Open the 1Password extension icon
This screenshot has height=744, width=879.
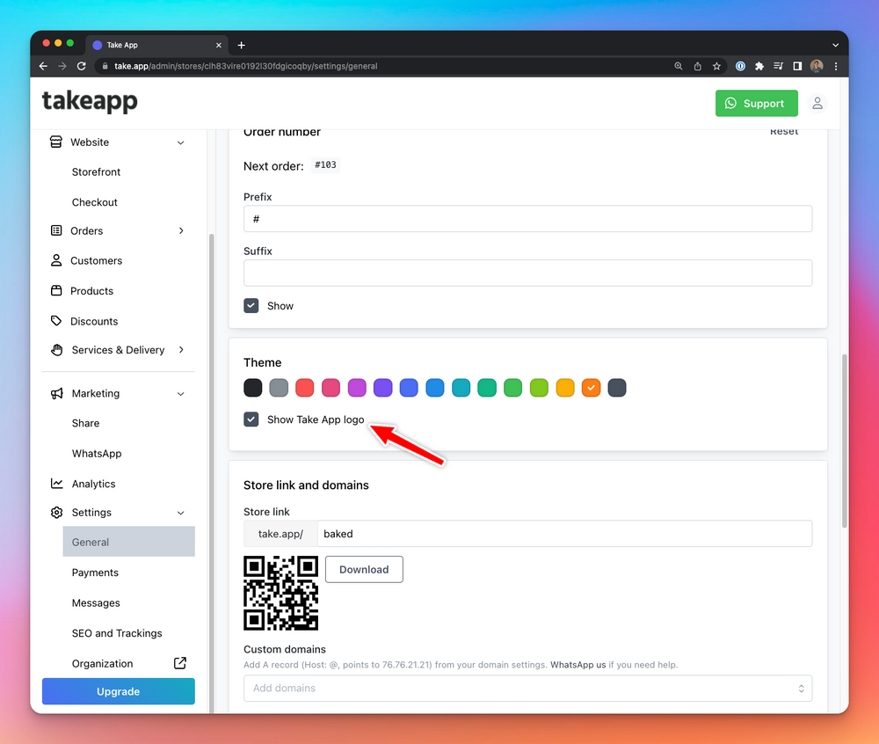(x=740, y=66)
